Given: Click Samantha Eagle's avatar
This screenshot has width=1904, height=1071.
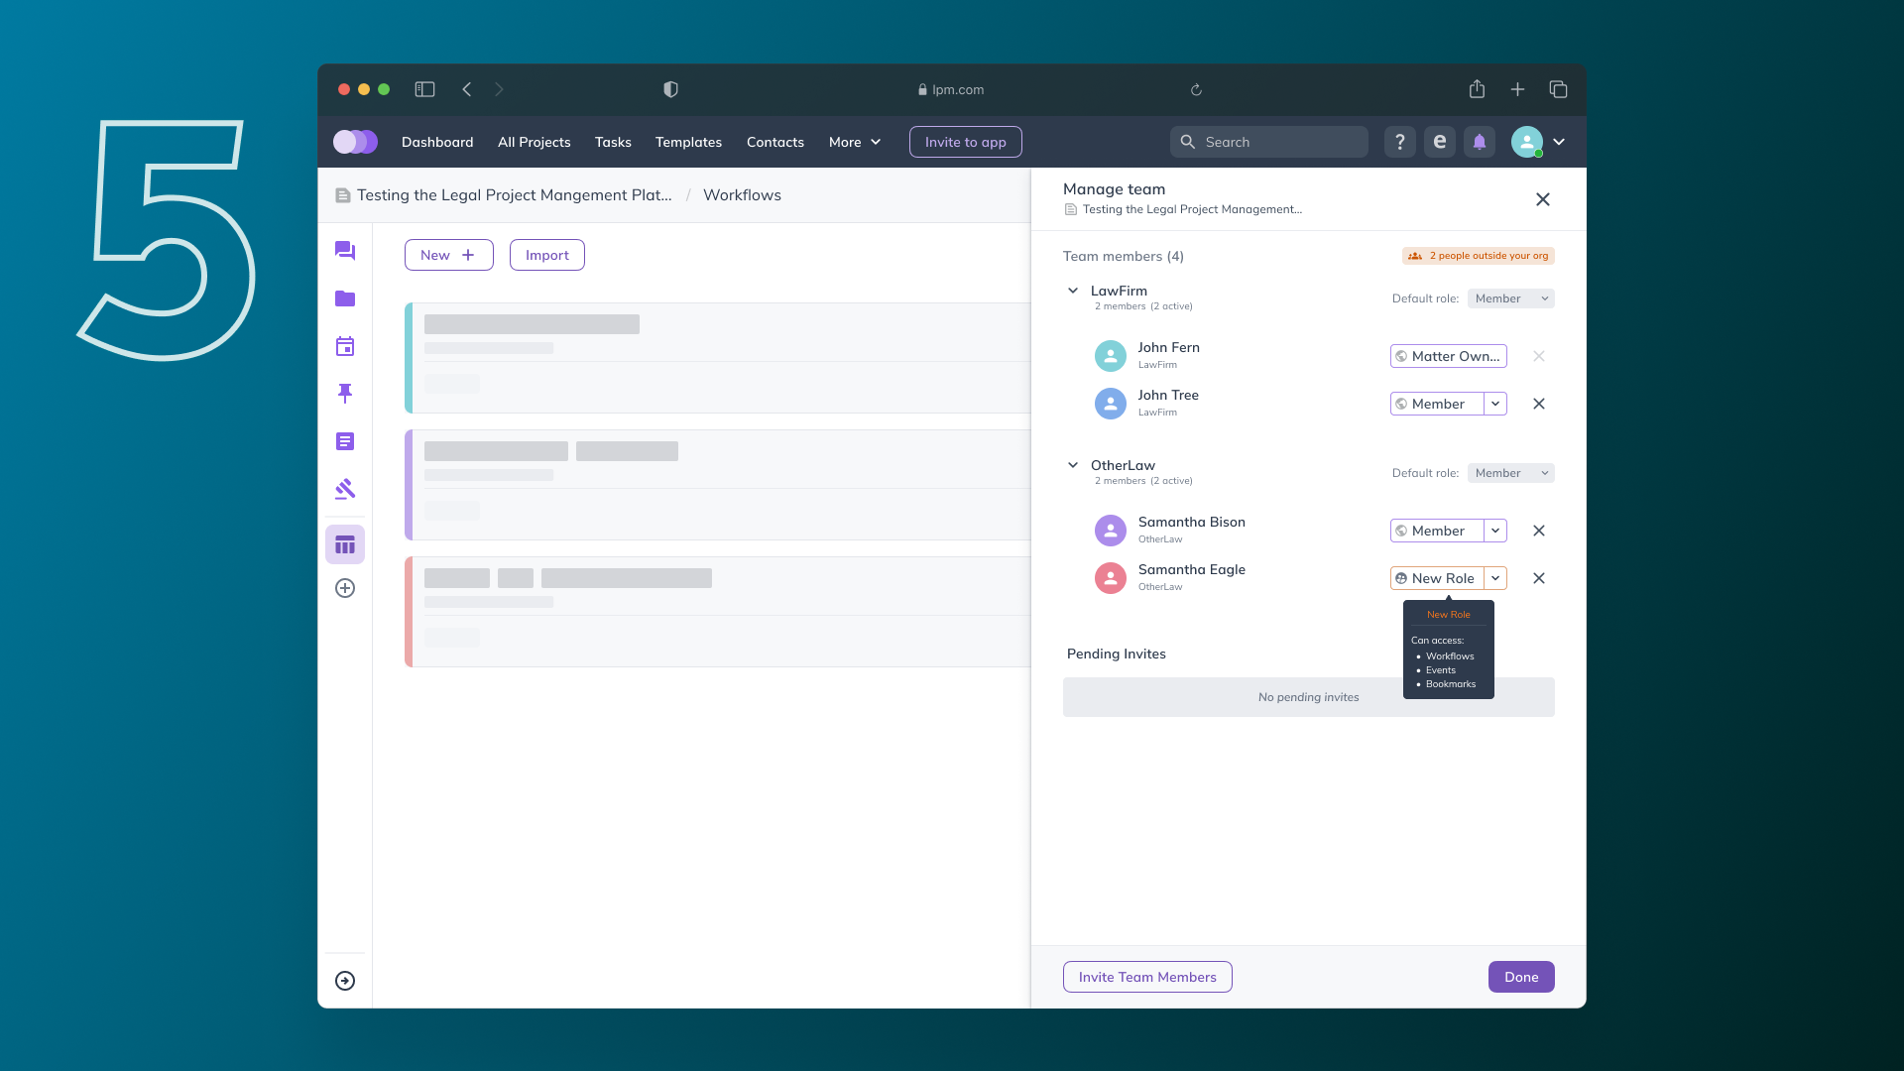Looking at the screenshot, I should pos(1110,577).
